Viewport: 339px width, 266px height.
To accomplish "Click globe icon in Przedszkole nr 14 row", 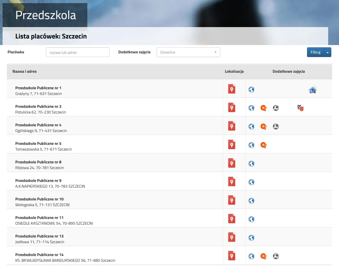I will [x=251, y=256].
